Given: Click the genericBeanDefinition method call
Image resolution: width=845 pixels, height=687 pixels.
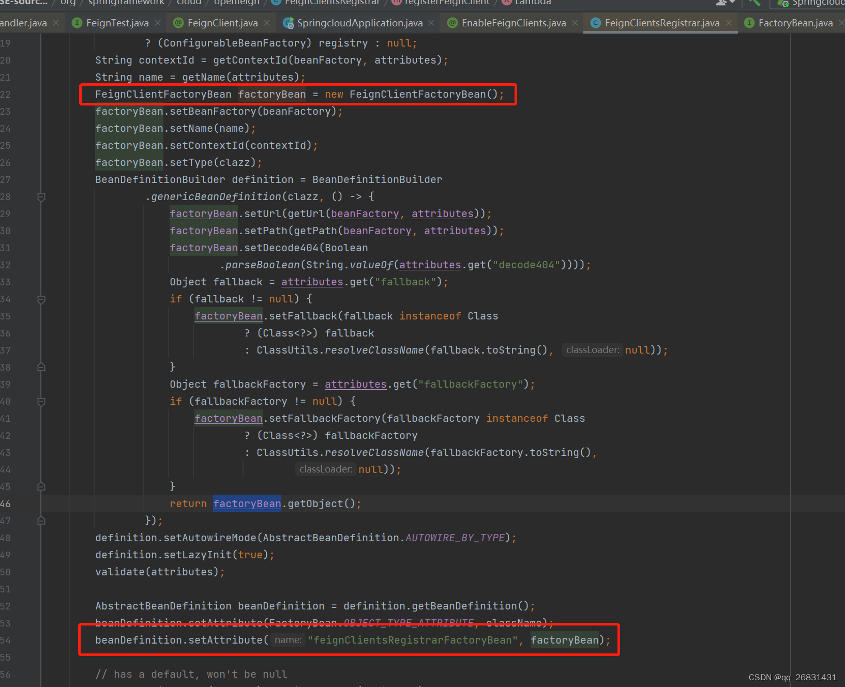Looking at the screenshot, I should (216, 197).
